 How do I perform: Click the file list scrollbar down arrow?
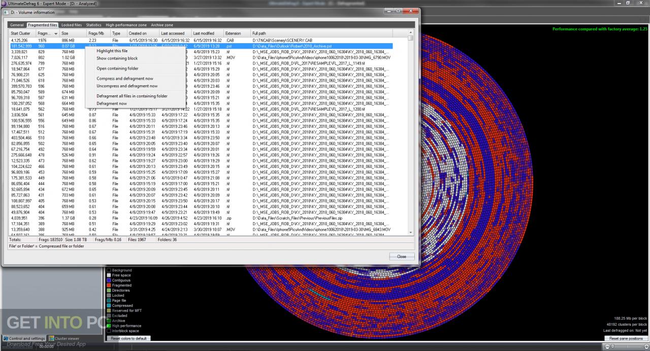(x=411, y=232)
